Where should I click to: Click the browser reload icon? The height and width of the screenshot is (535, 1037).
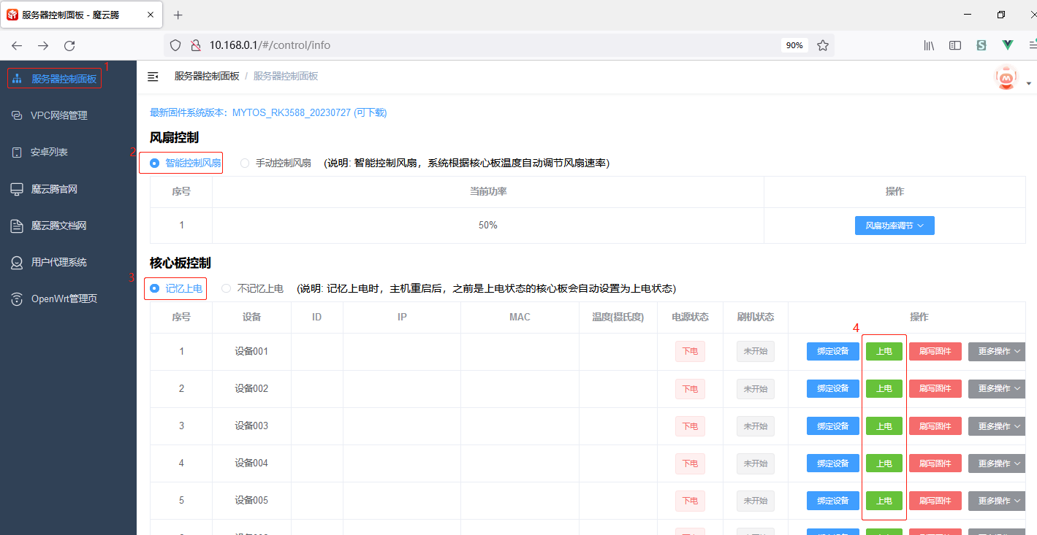(69, 45)
